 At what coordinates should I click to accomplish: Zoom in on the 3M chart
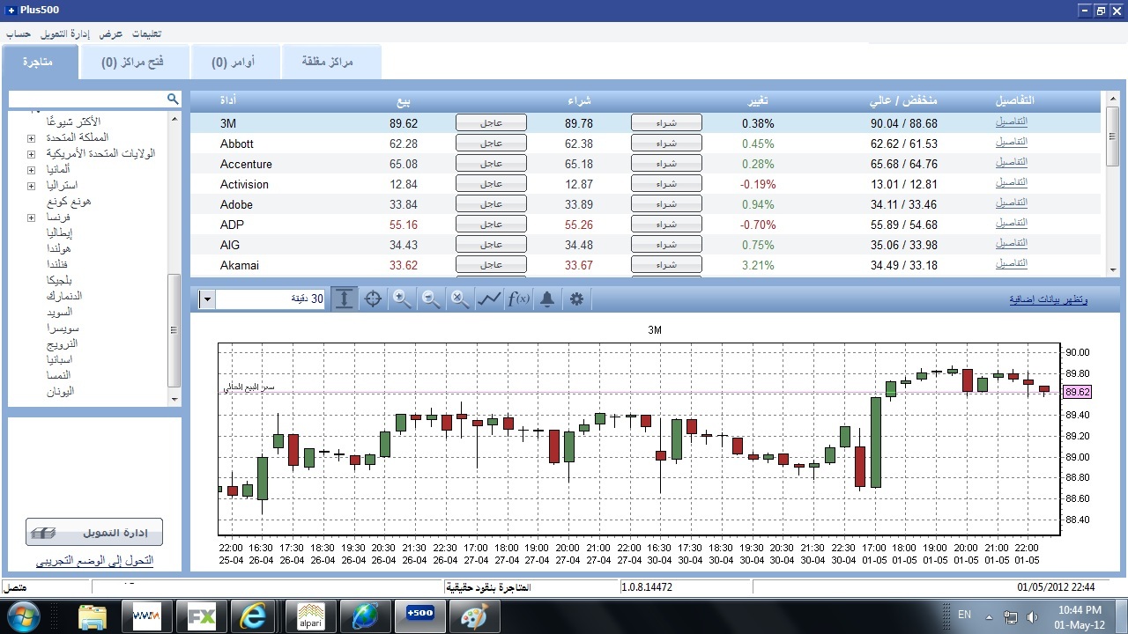tap(402, 299)
